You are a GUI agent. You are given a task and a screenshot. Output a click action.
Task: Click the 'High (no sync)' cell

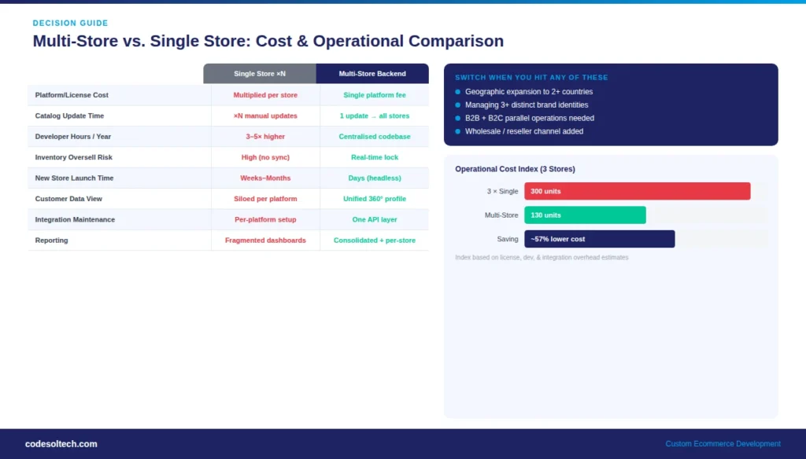[x=265, y=157]
